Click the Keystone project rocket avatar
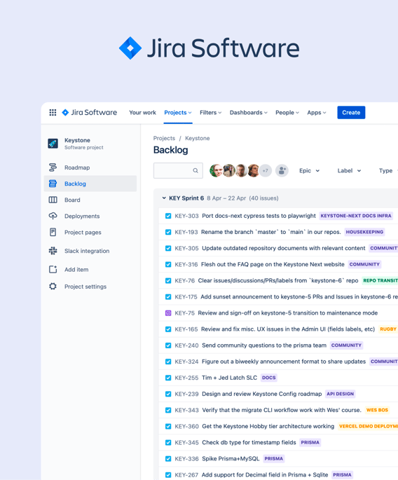Image resolution: width=398 pixels, height=480 pixels. click(x=53, y=143)
